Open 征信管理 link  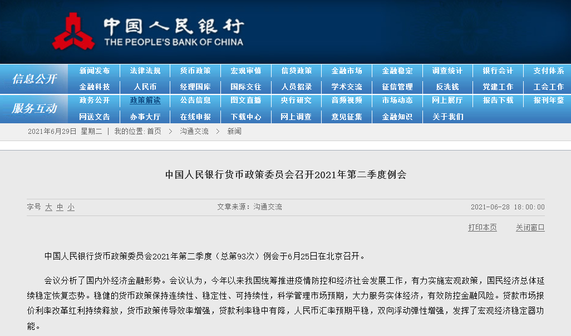tap(397, 87)
